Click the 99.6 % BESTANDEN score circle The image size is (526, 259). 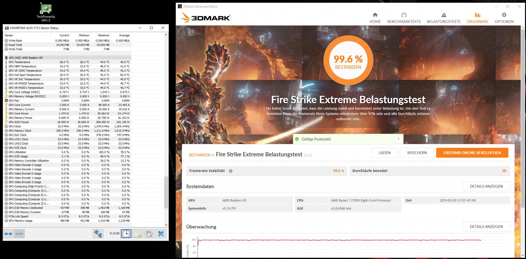point(348,60)
